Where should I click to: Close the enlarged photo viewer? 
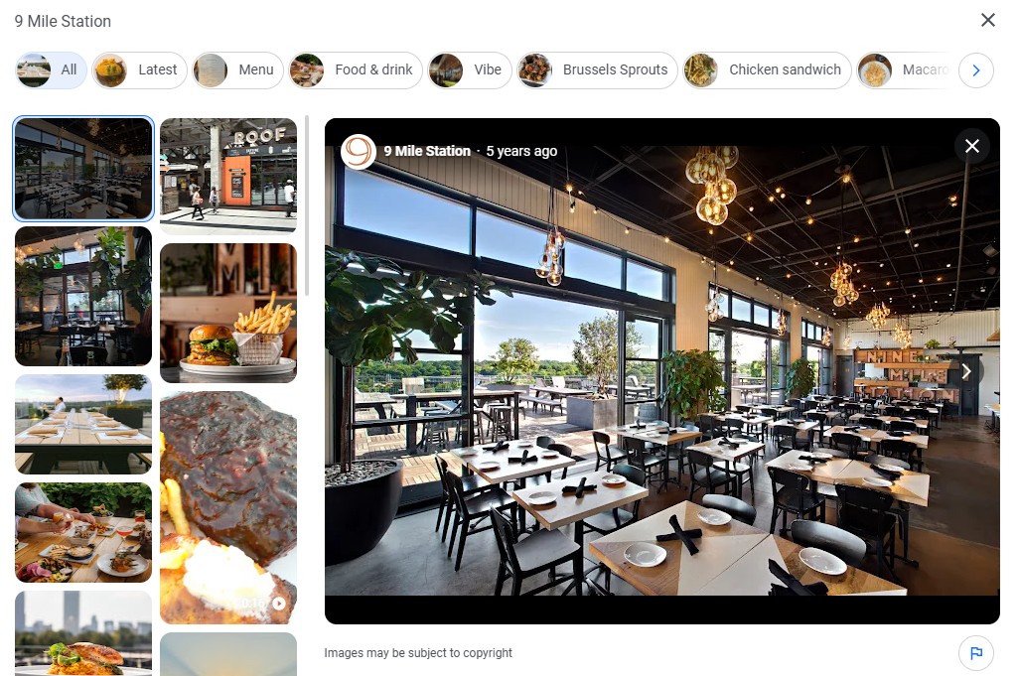click(x=972, y=146)
